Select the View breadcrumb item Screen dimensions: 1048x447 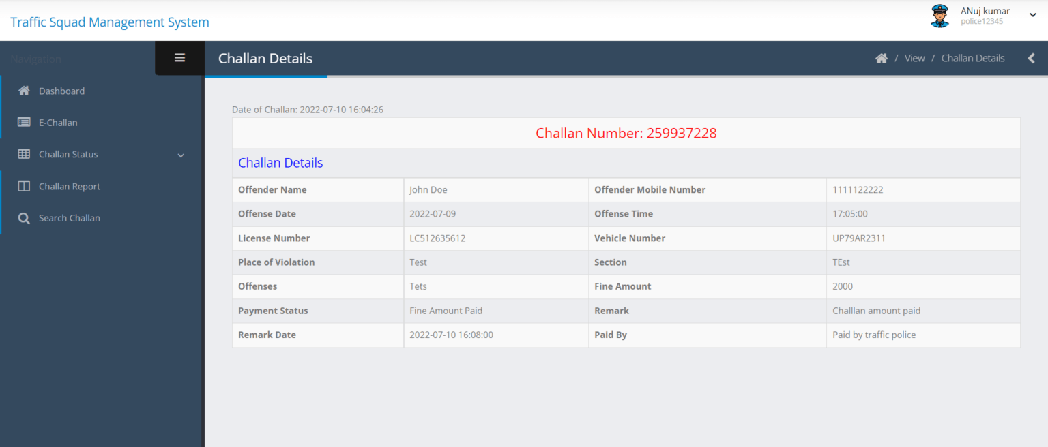click(x=914, y=58)
